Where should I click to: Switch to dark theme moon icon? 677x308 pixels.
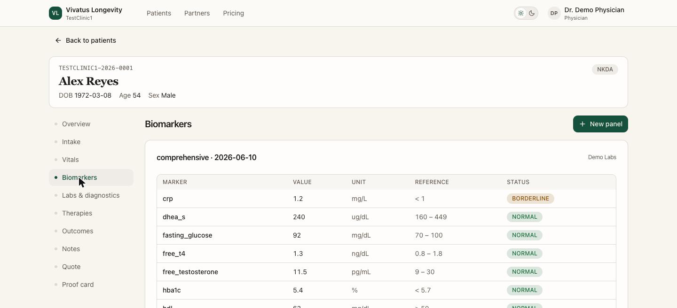pyautogui.click(x=532, y=13)
